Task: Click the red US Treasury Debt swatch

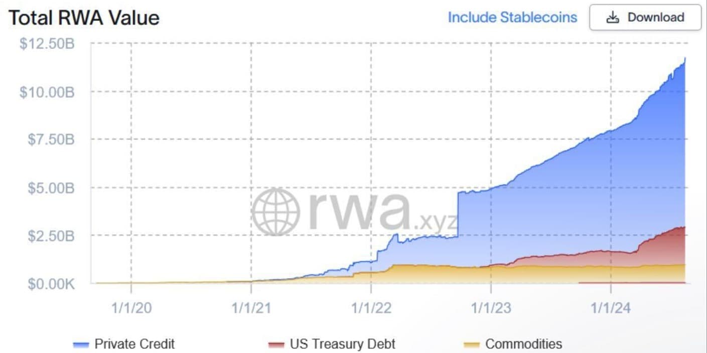Action: pyautogui.click(x=276, y=344)
